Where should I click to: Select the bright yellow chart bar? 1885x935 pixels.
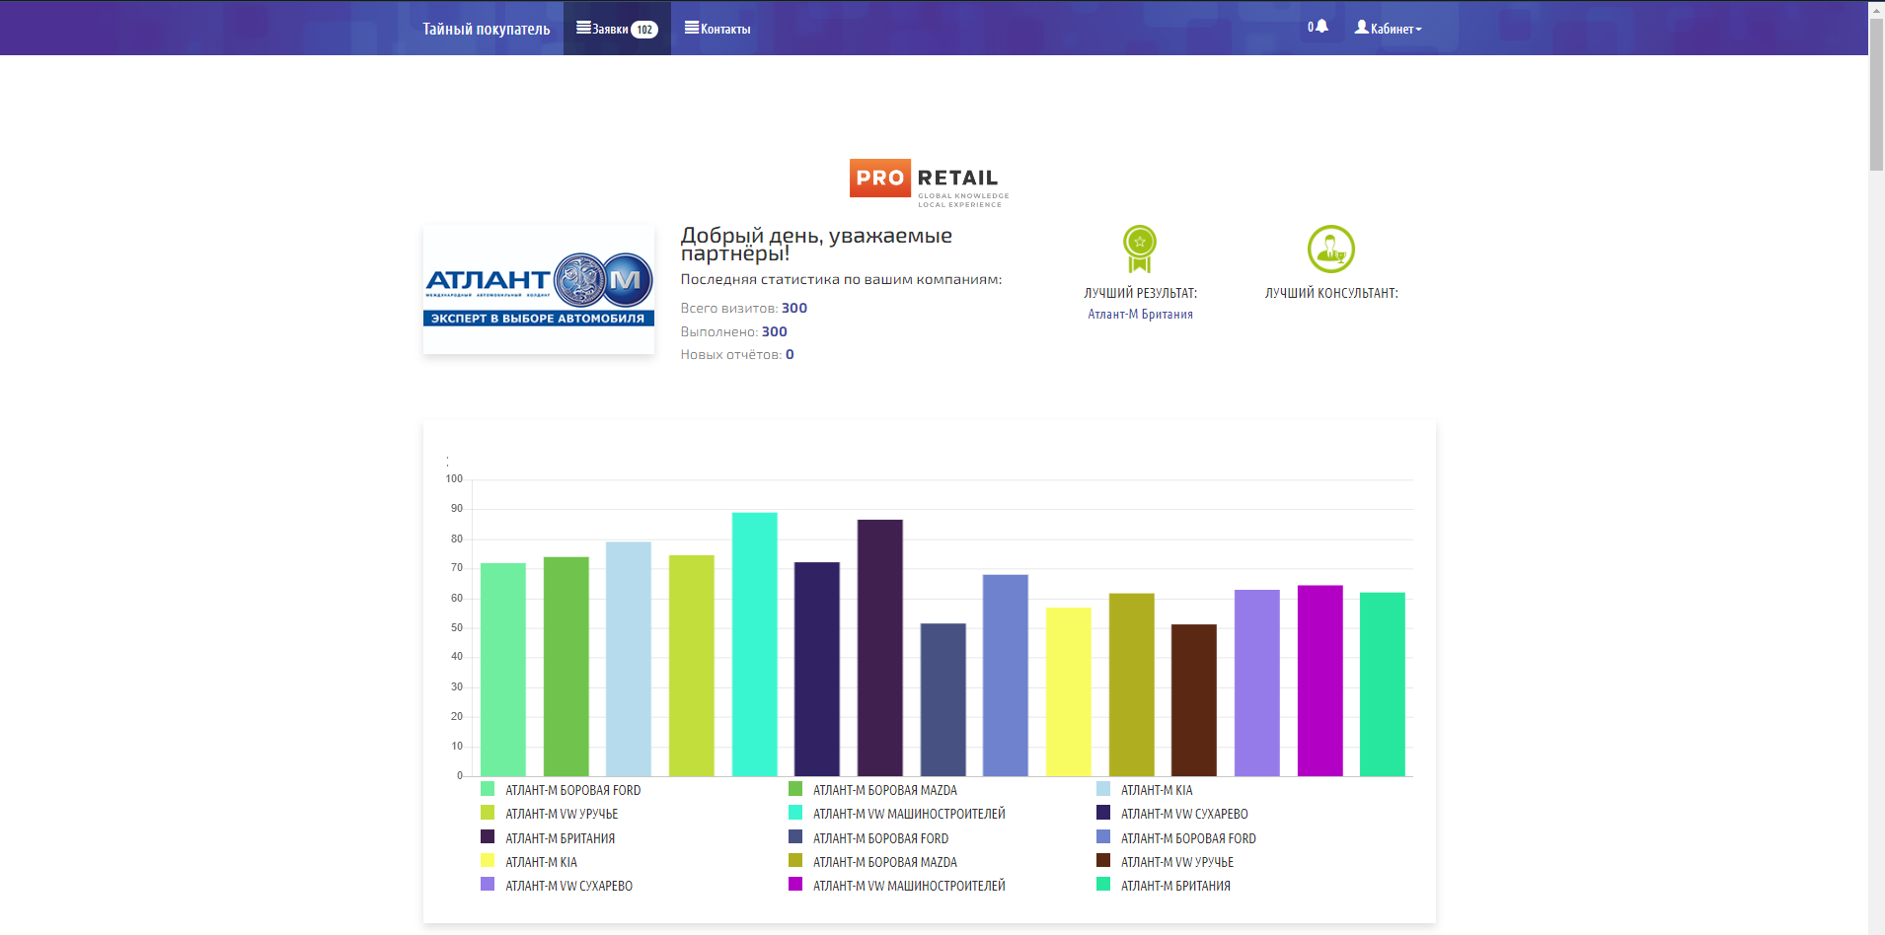click(x=1069, y=691)
